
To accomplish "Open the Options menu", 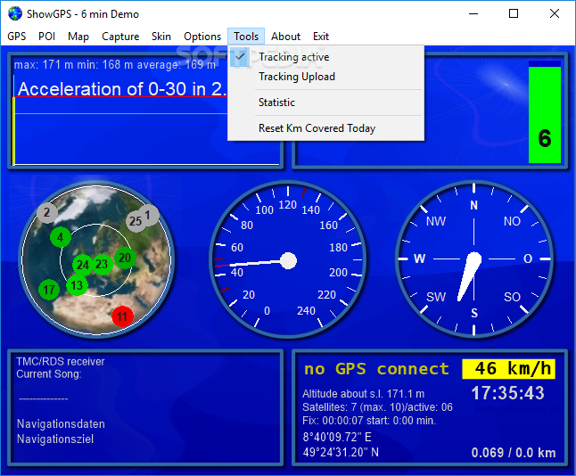I will [x=202, y=37].
